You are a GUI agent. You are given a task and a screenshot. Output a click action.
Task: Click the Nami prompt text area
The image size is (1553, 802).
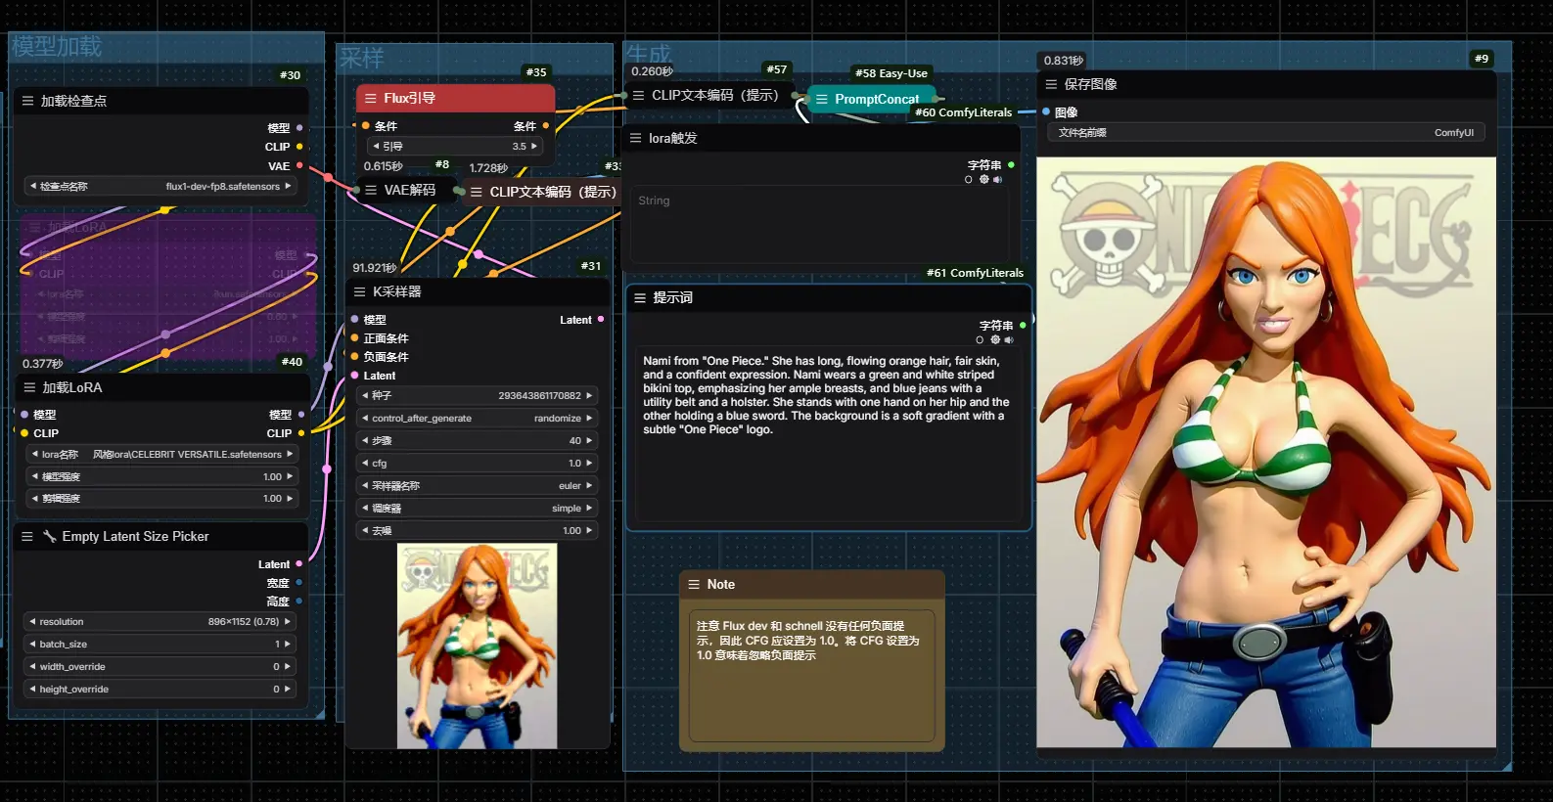[x=829, y=434]
